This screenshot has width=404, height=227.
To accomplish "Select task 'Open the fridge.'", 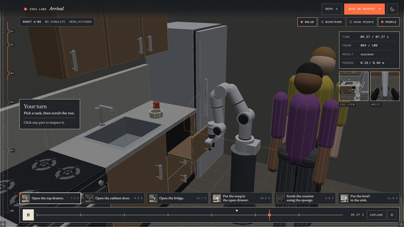I will [x=177, y=198].
